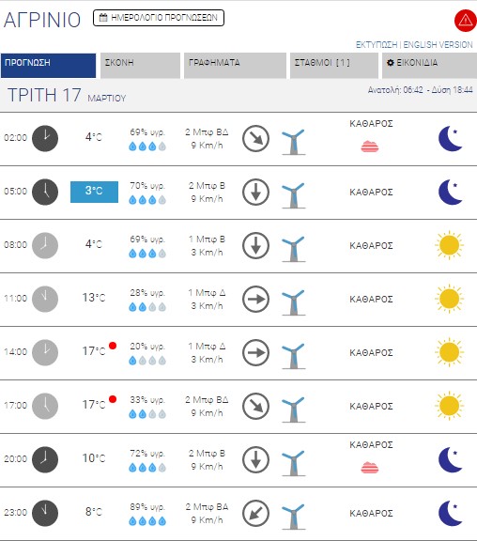Viewport: 477px width, 541px height.
Task: Click the humidity droplets at 23:00
Action: tap(147, 521)
